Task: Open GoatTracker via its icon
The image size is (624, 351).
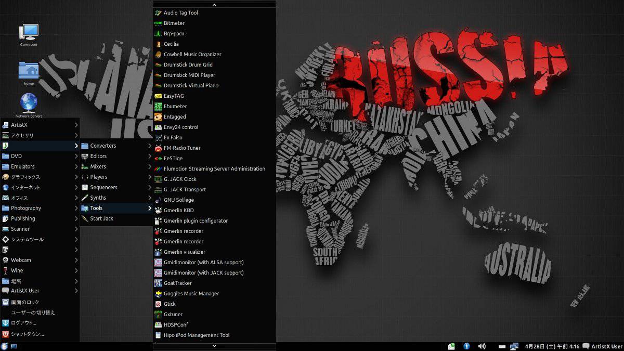Action: (159, 283)
